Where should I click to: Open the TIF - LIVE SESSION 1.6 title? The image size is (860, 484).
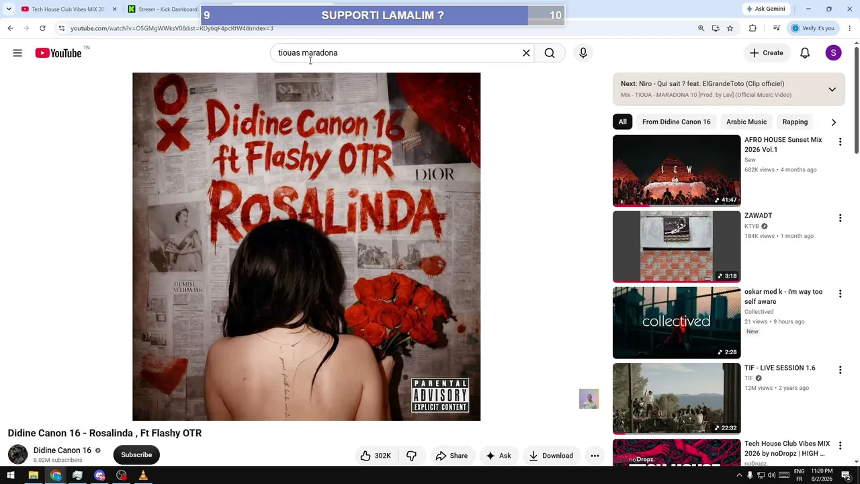click(x=779, y=368)
